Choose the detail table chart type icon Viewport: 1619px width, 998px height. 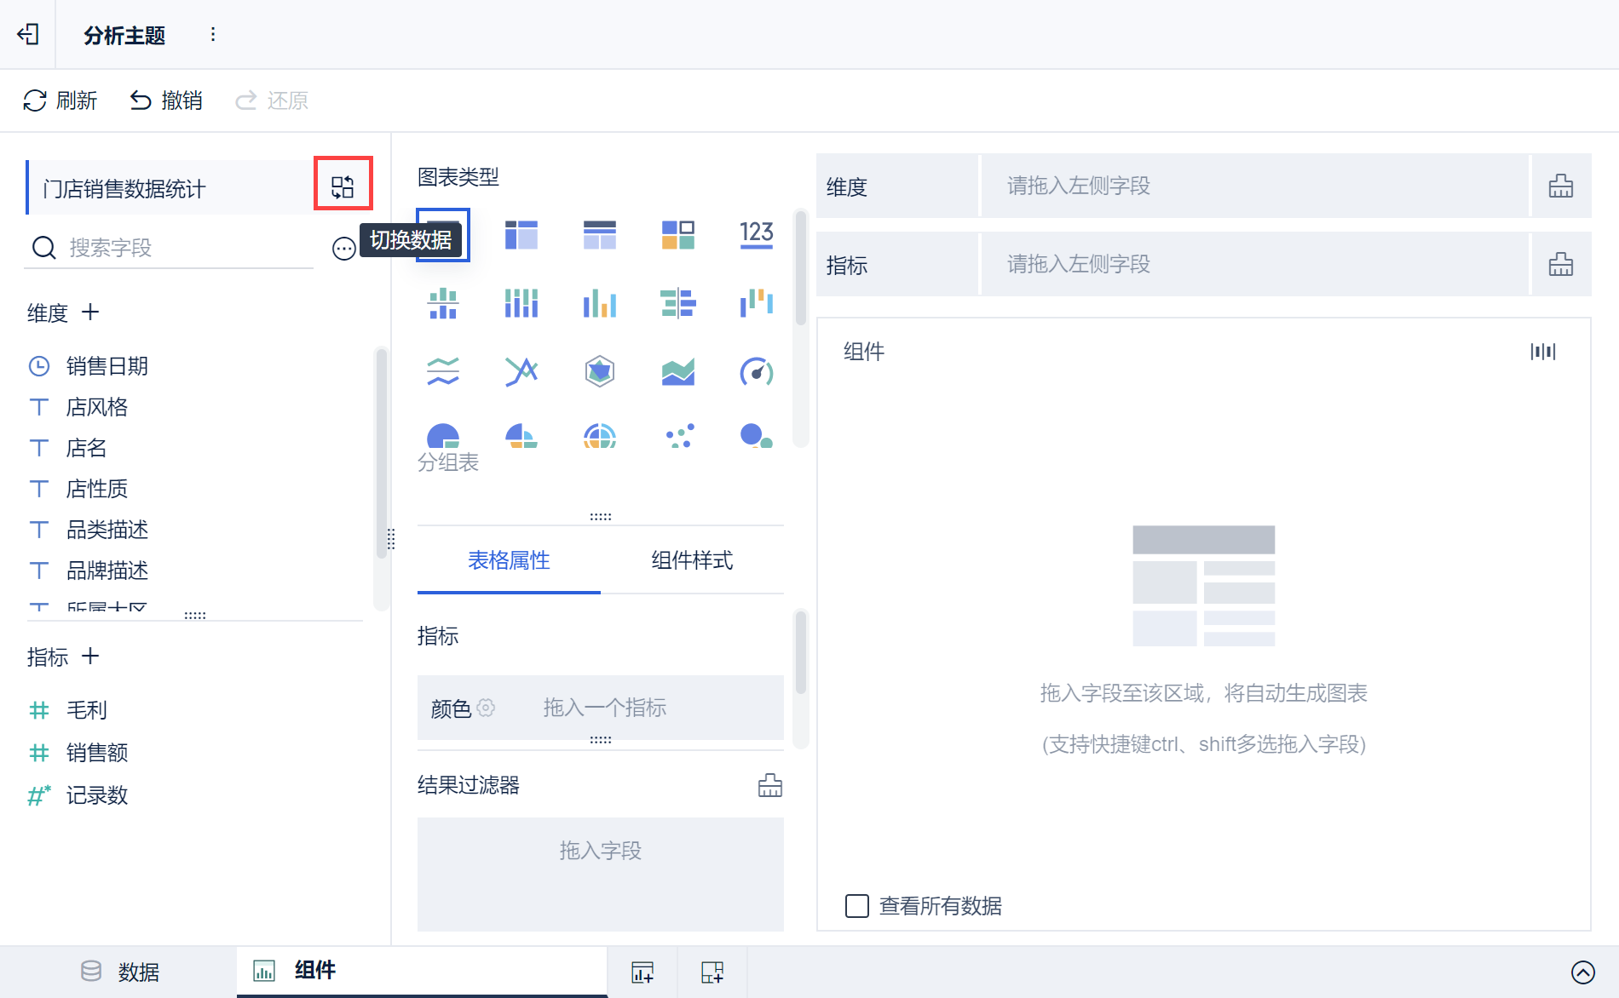point(600,235)
